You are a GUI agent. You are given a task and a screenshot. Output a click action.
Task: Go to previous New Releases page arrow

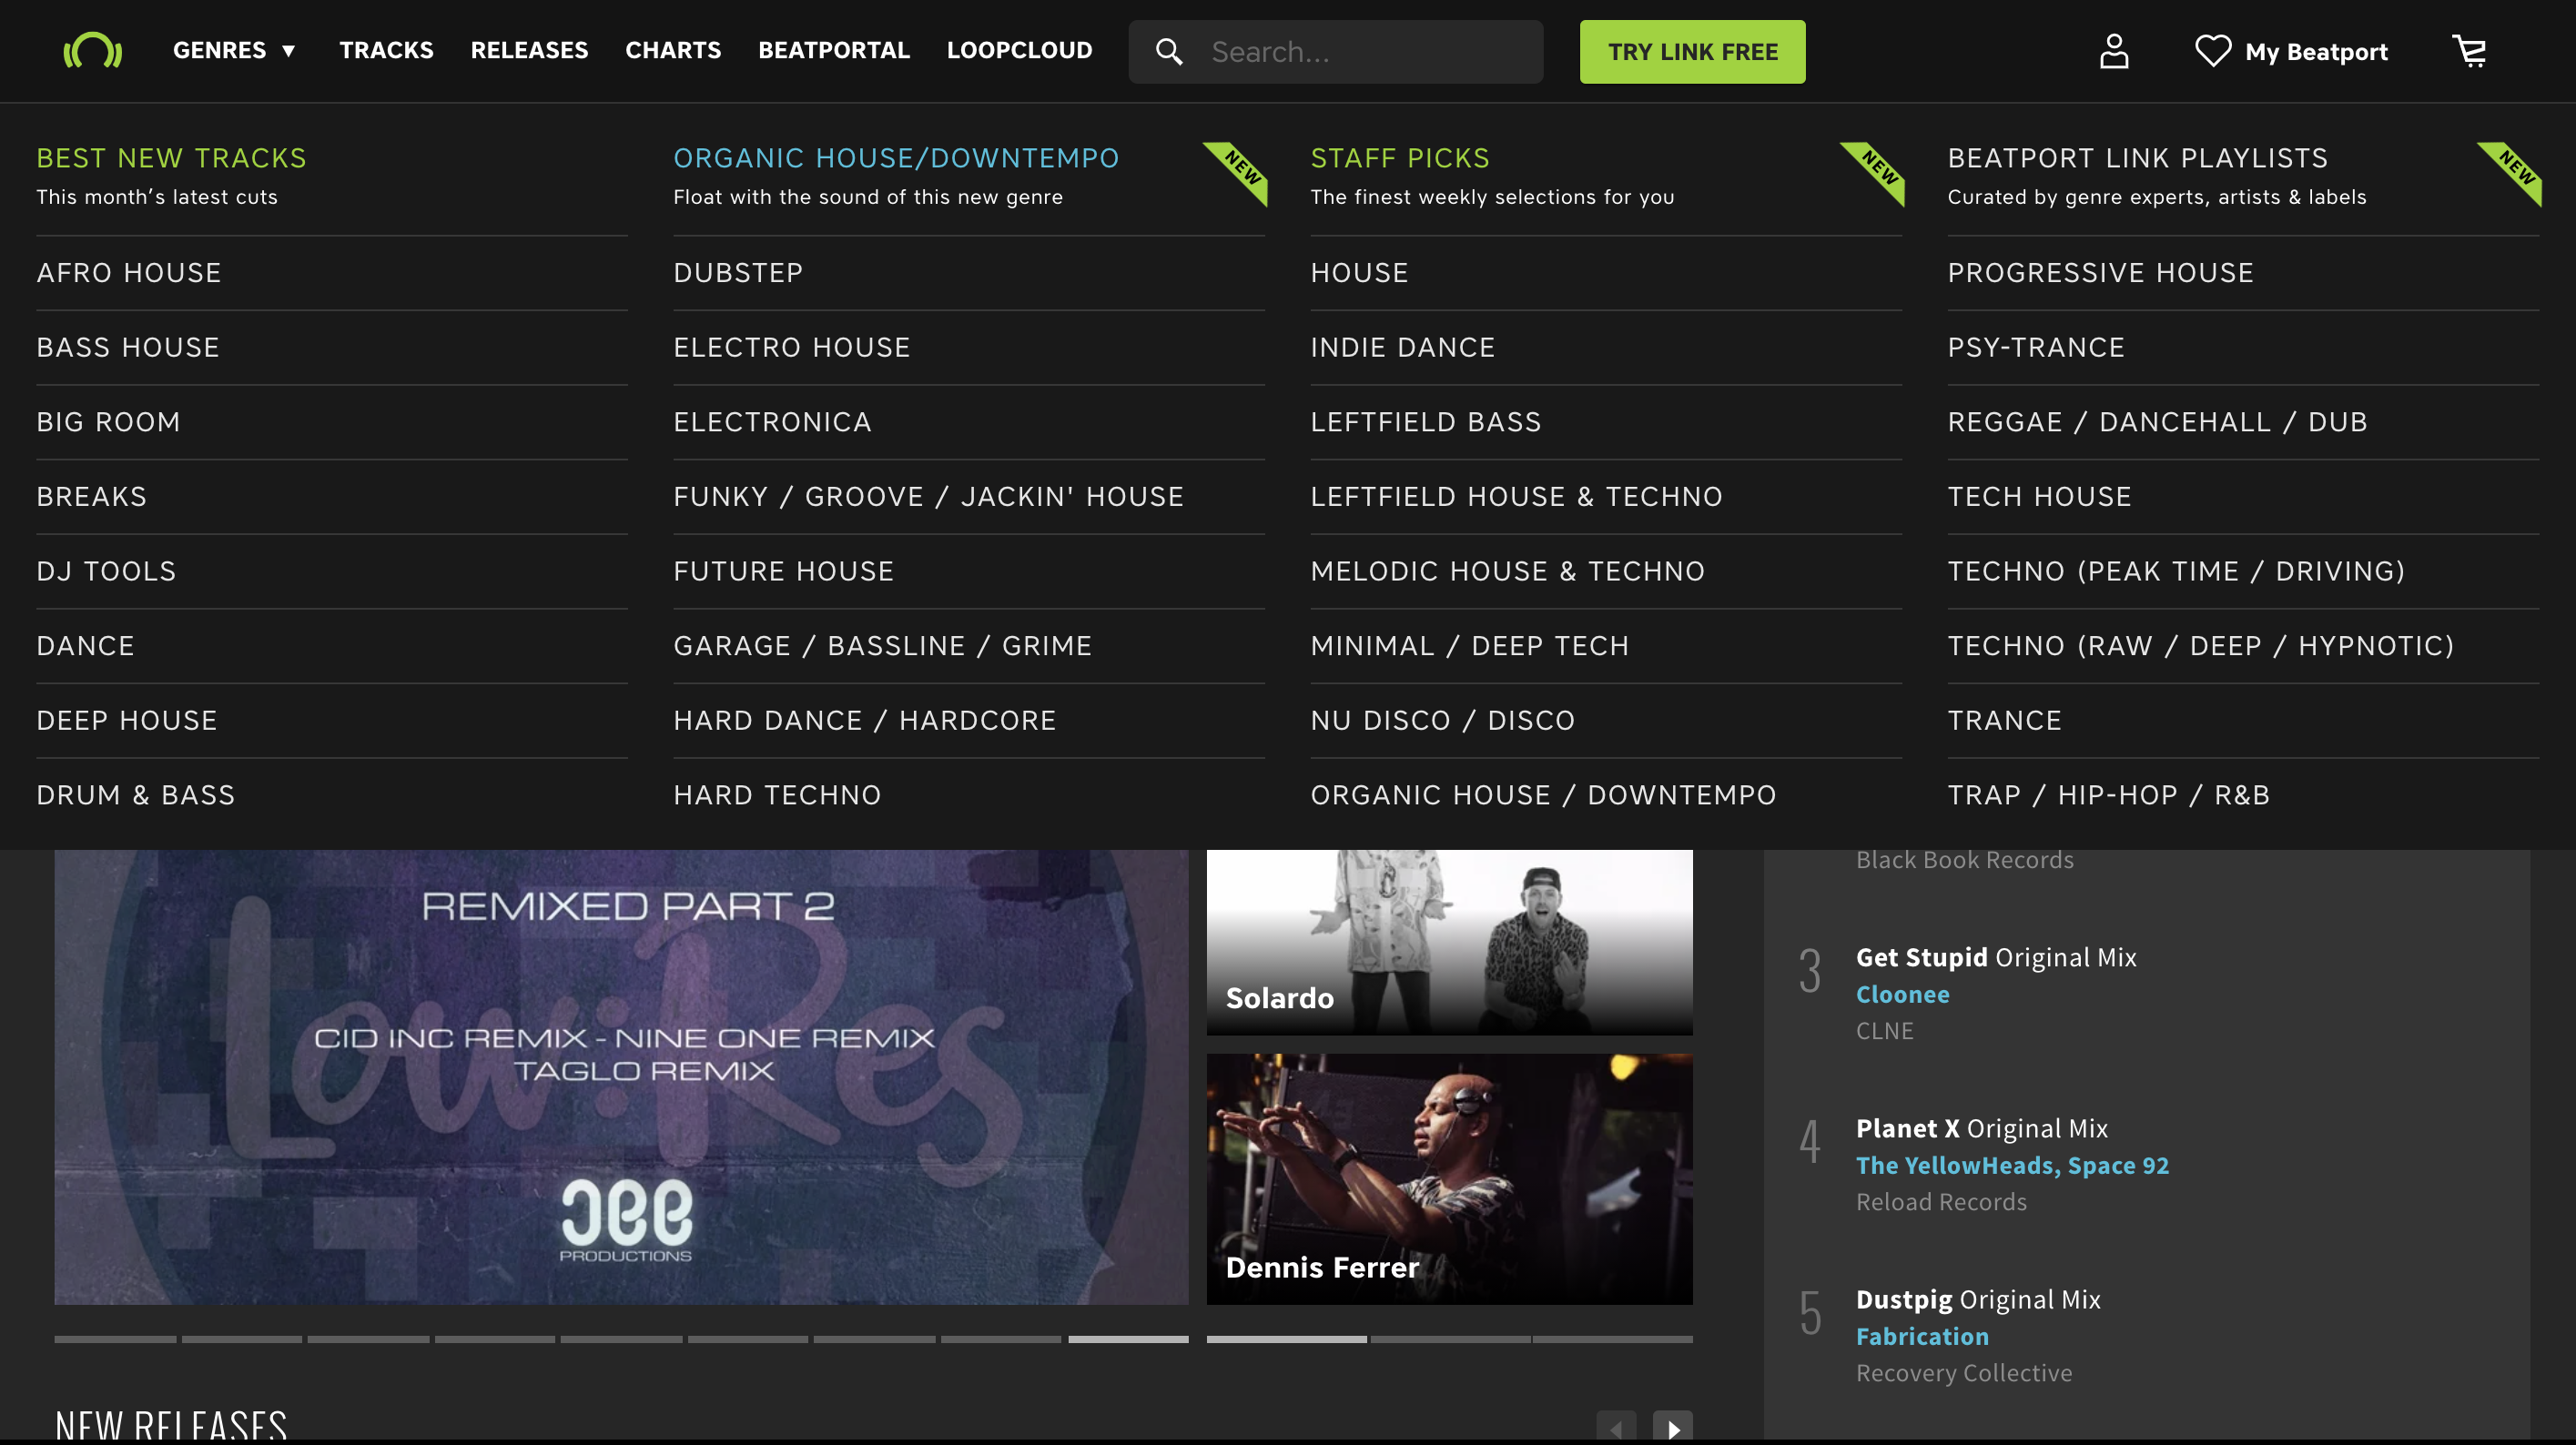pos(1616,1427)
